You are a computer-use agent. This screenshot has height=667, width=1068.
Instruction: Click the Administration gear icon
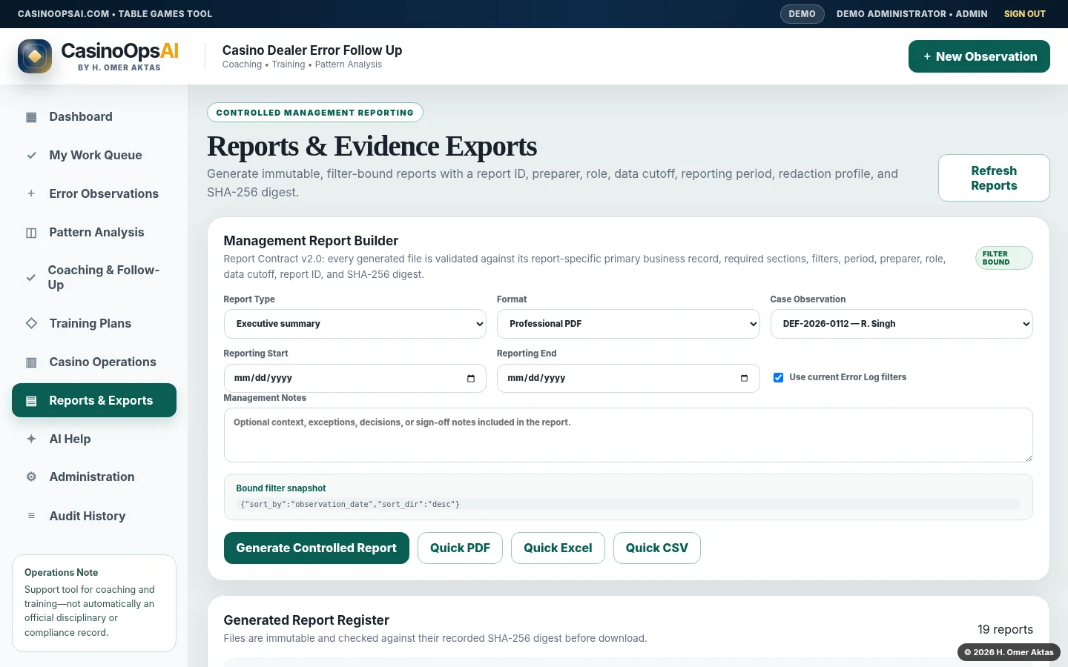click(x=31, y=477)
